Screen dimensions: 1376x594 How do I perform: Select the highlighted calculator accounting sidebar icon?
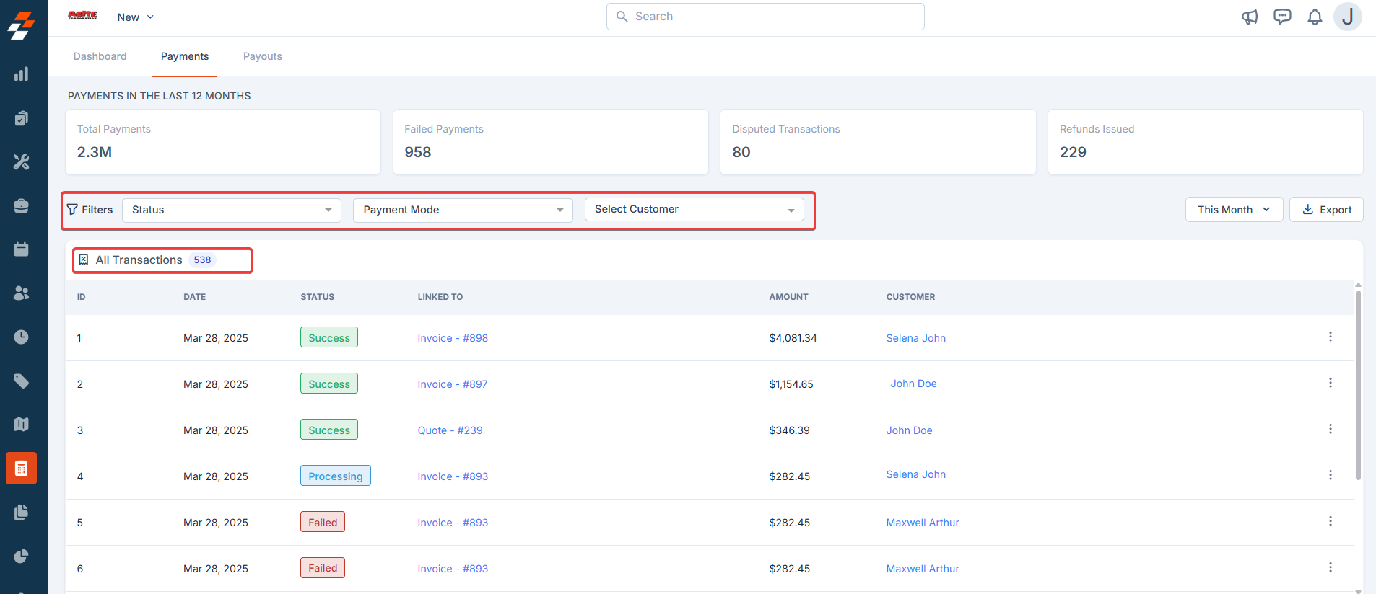(22, 469)
